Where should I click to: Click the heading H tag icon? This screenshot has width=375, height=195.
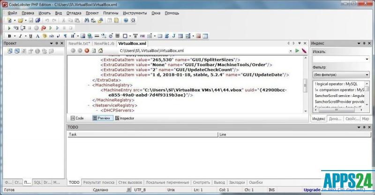tap(73, 36)
